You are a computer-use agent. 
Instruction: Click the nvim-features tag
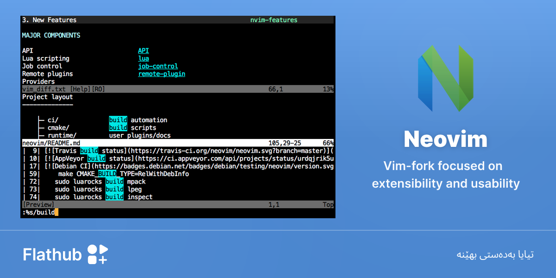(x=274, y=20)
